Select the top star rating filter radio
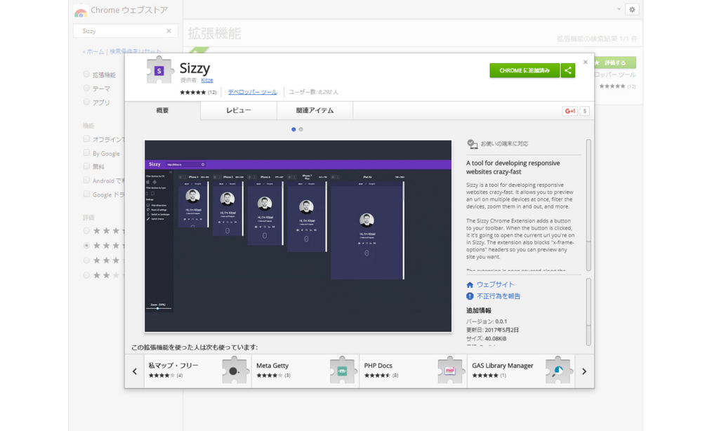The image size is (719, 431). [x=86, y=231]
